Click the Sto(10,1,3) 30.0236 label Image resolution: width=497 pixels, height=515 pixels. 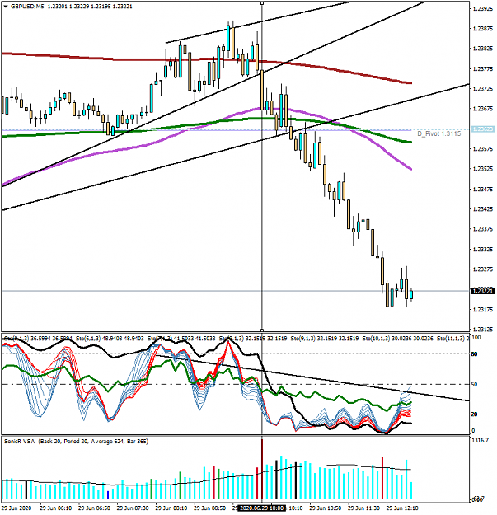pyautogui.click(x=398, y=338)
